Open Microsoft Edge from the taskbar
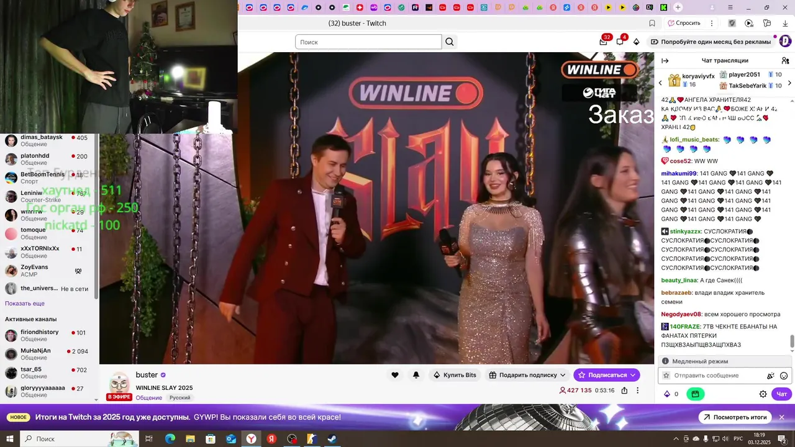The height and width of the screenshot is (447, 795). 170,439
